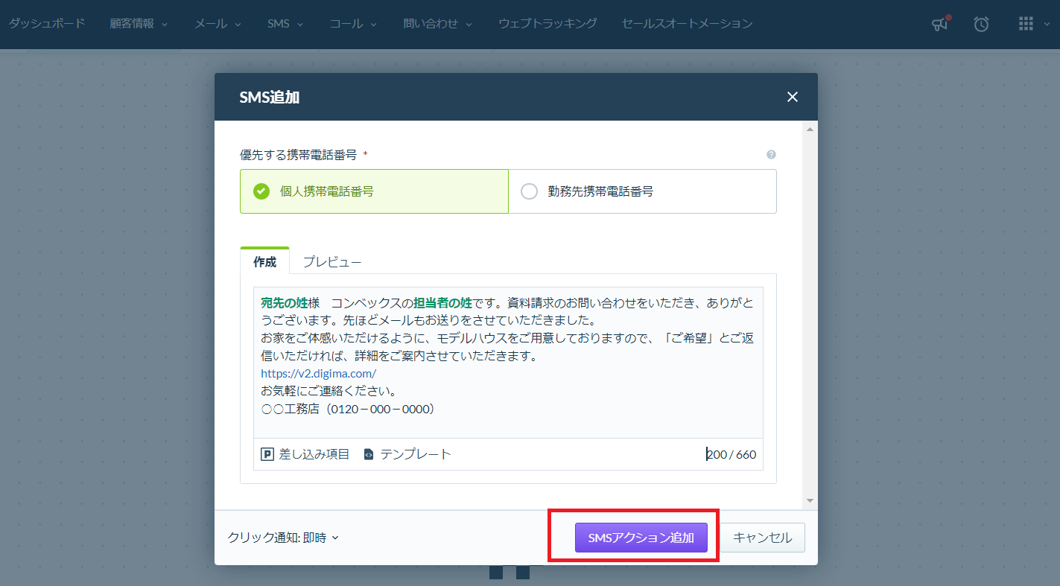Select 個人携帯電話番号 radio option

(374, 191)
